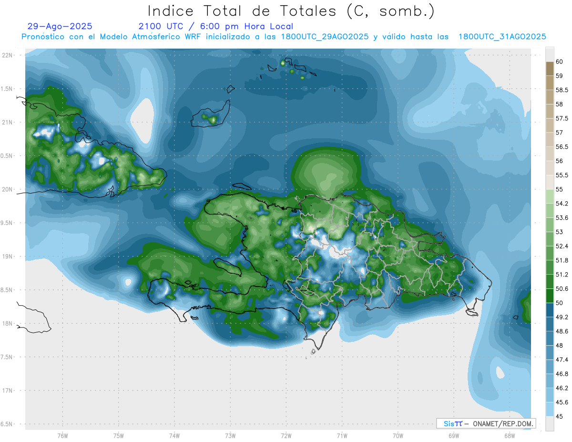The image size is (572, 442).
Task: Pick the dark blue band between 49.2 and 50
Action: coord(550,310)
